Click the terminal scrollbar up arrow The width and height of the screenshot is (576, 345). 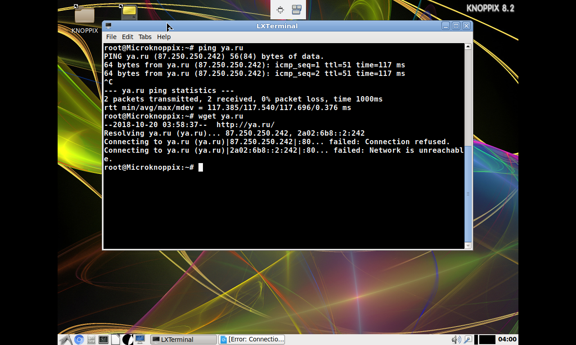pos(468,46)
